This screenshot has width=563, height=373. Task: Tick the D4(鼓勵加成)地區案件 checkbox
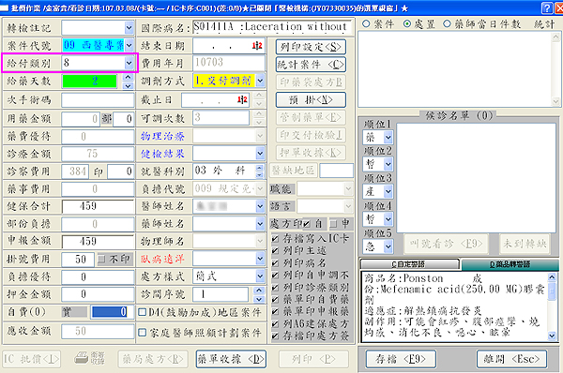pyautogui.click(x=143, y=312)
